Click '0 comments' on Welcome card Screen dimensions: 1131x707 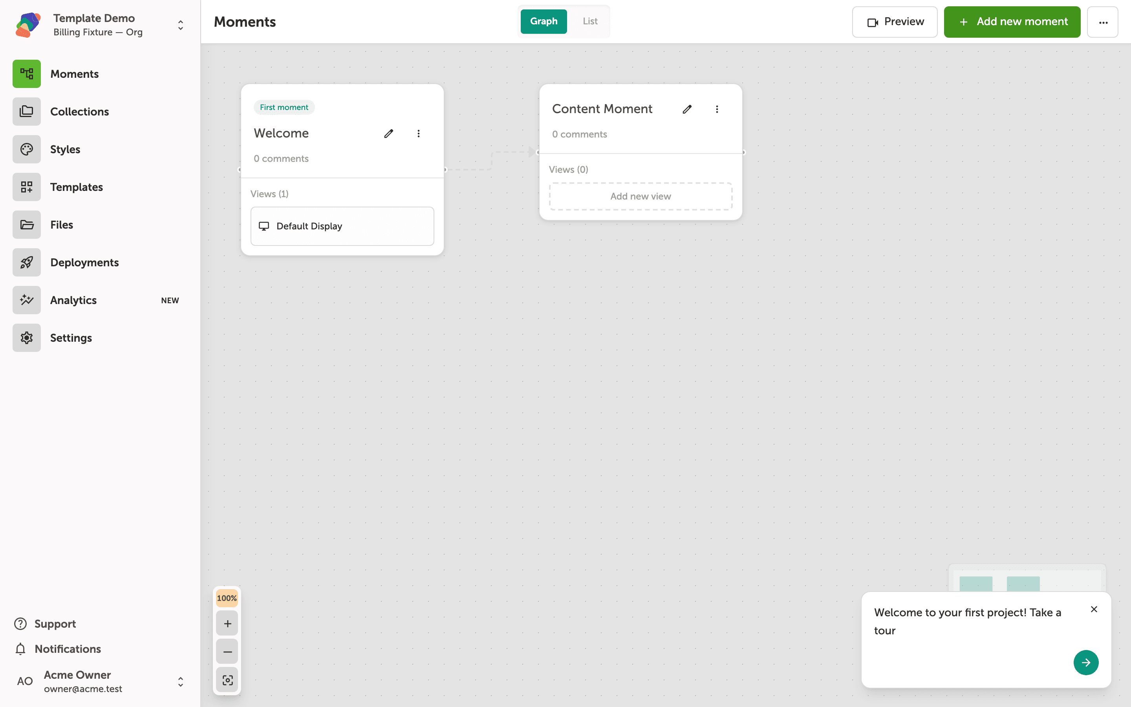(x=281, y=159)
